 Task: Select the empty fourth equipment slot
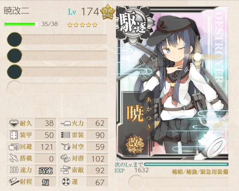(57, 88)
